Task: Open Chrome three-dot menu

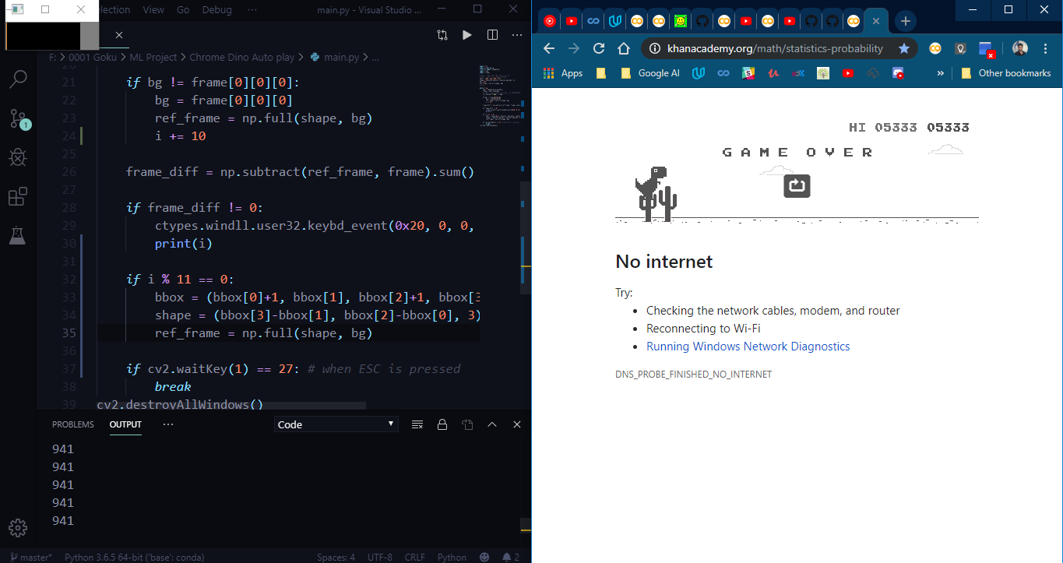Action: (x=1045, y=48)
